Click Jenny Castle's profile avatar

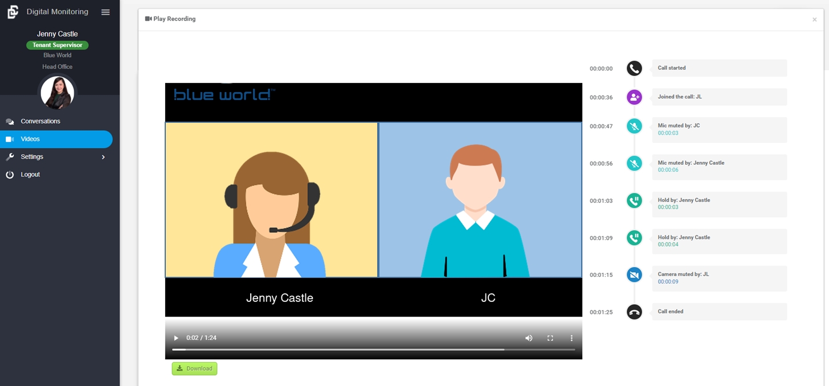click(57, 93)
